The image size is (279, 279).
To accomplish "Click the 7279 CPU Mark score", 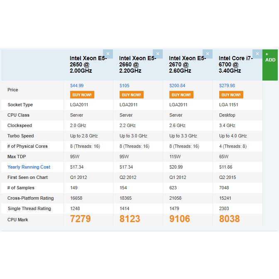I will click(x=81, y=219).
